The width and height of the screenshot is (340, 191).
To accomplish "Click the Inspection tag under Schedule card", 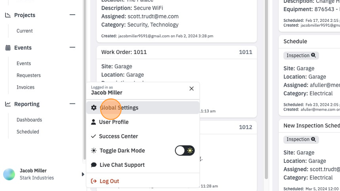I will [x=301, y=55].
